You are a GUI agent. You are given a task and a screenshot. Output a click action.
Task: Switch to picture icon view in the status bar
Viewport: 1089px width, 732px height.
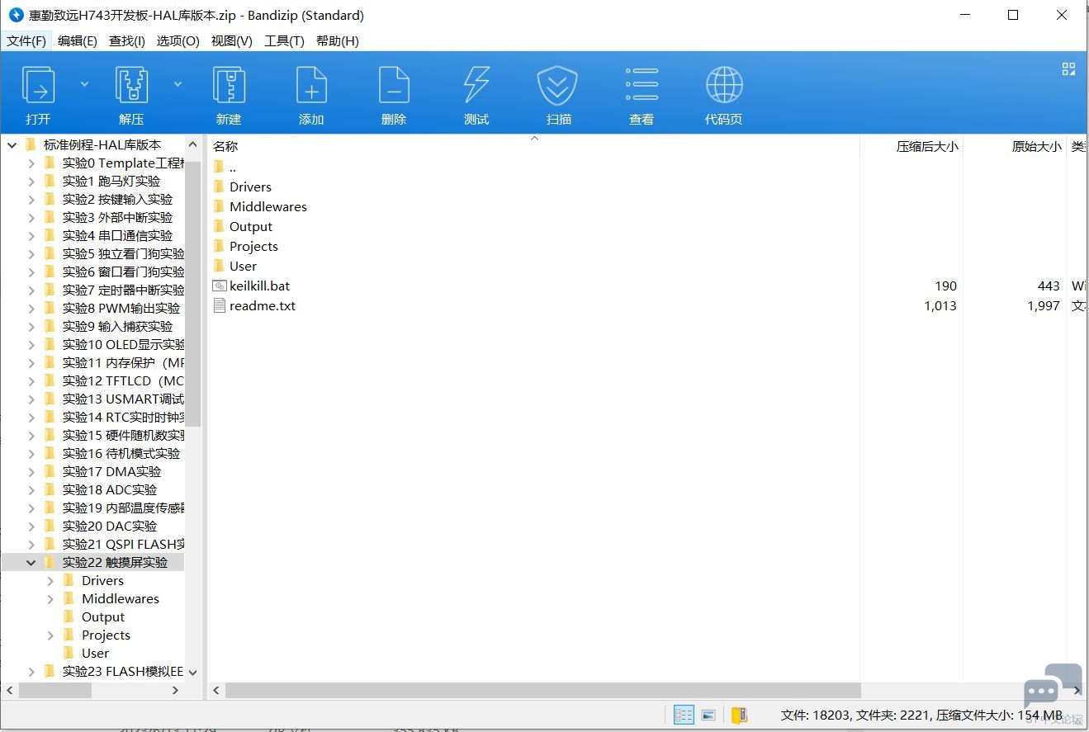(708, 715)
